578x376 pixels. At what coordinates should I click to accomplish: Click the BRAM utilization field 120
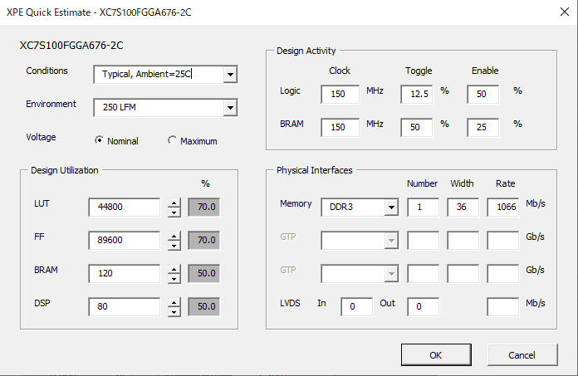(125, 273)
